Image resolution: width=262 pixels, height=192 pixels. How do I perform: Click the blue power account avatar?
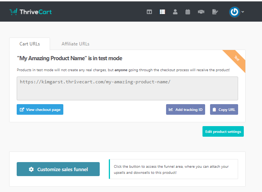coord(234,12)
